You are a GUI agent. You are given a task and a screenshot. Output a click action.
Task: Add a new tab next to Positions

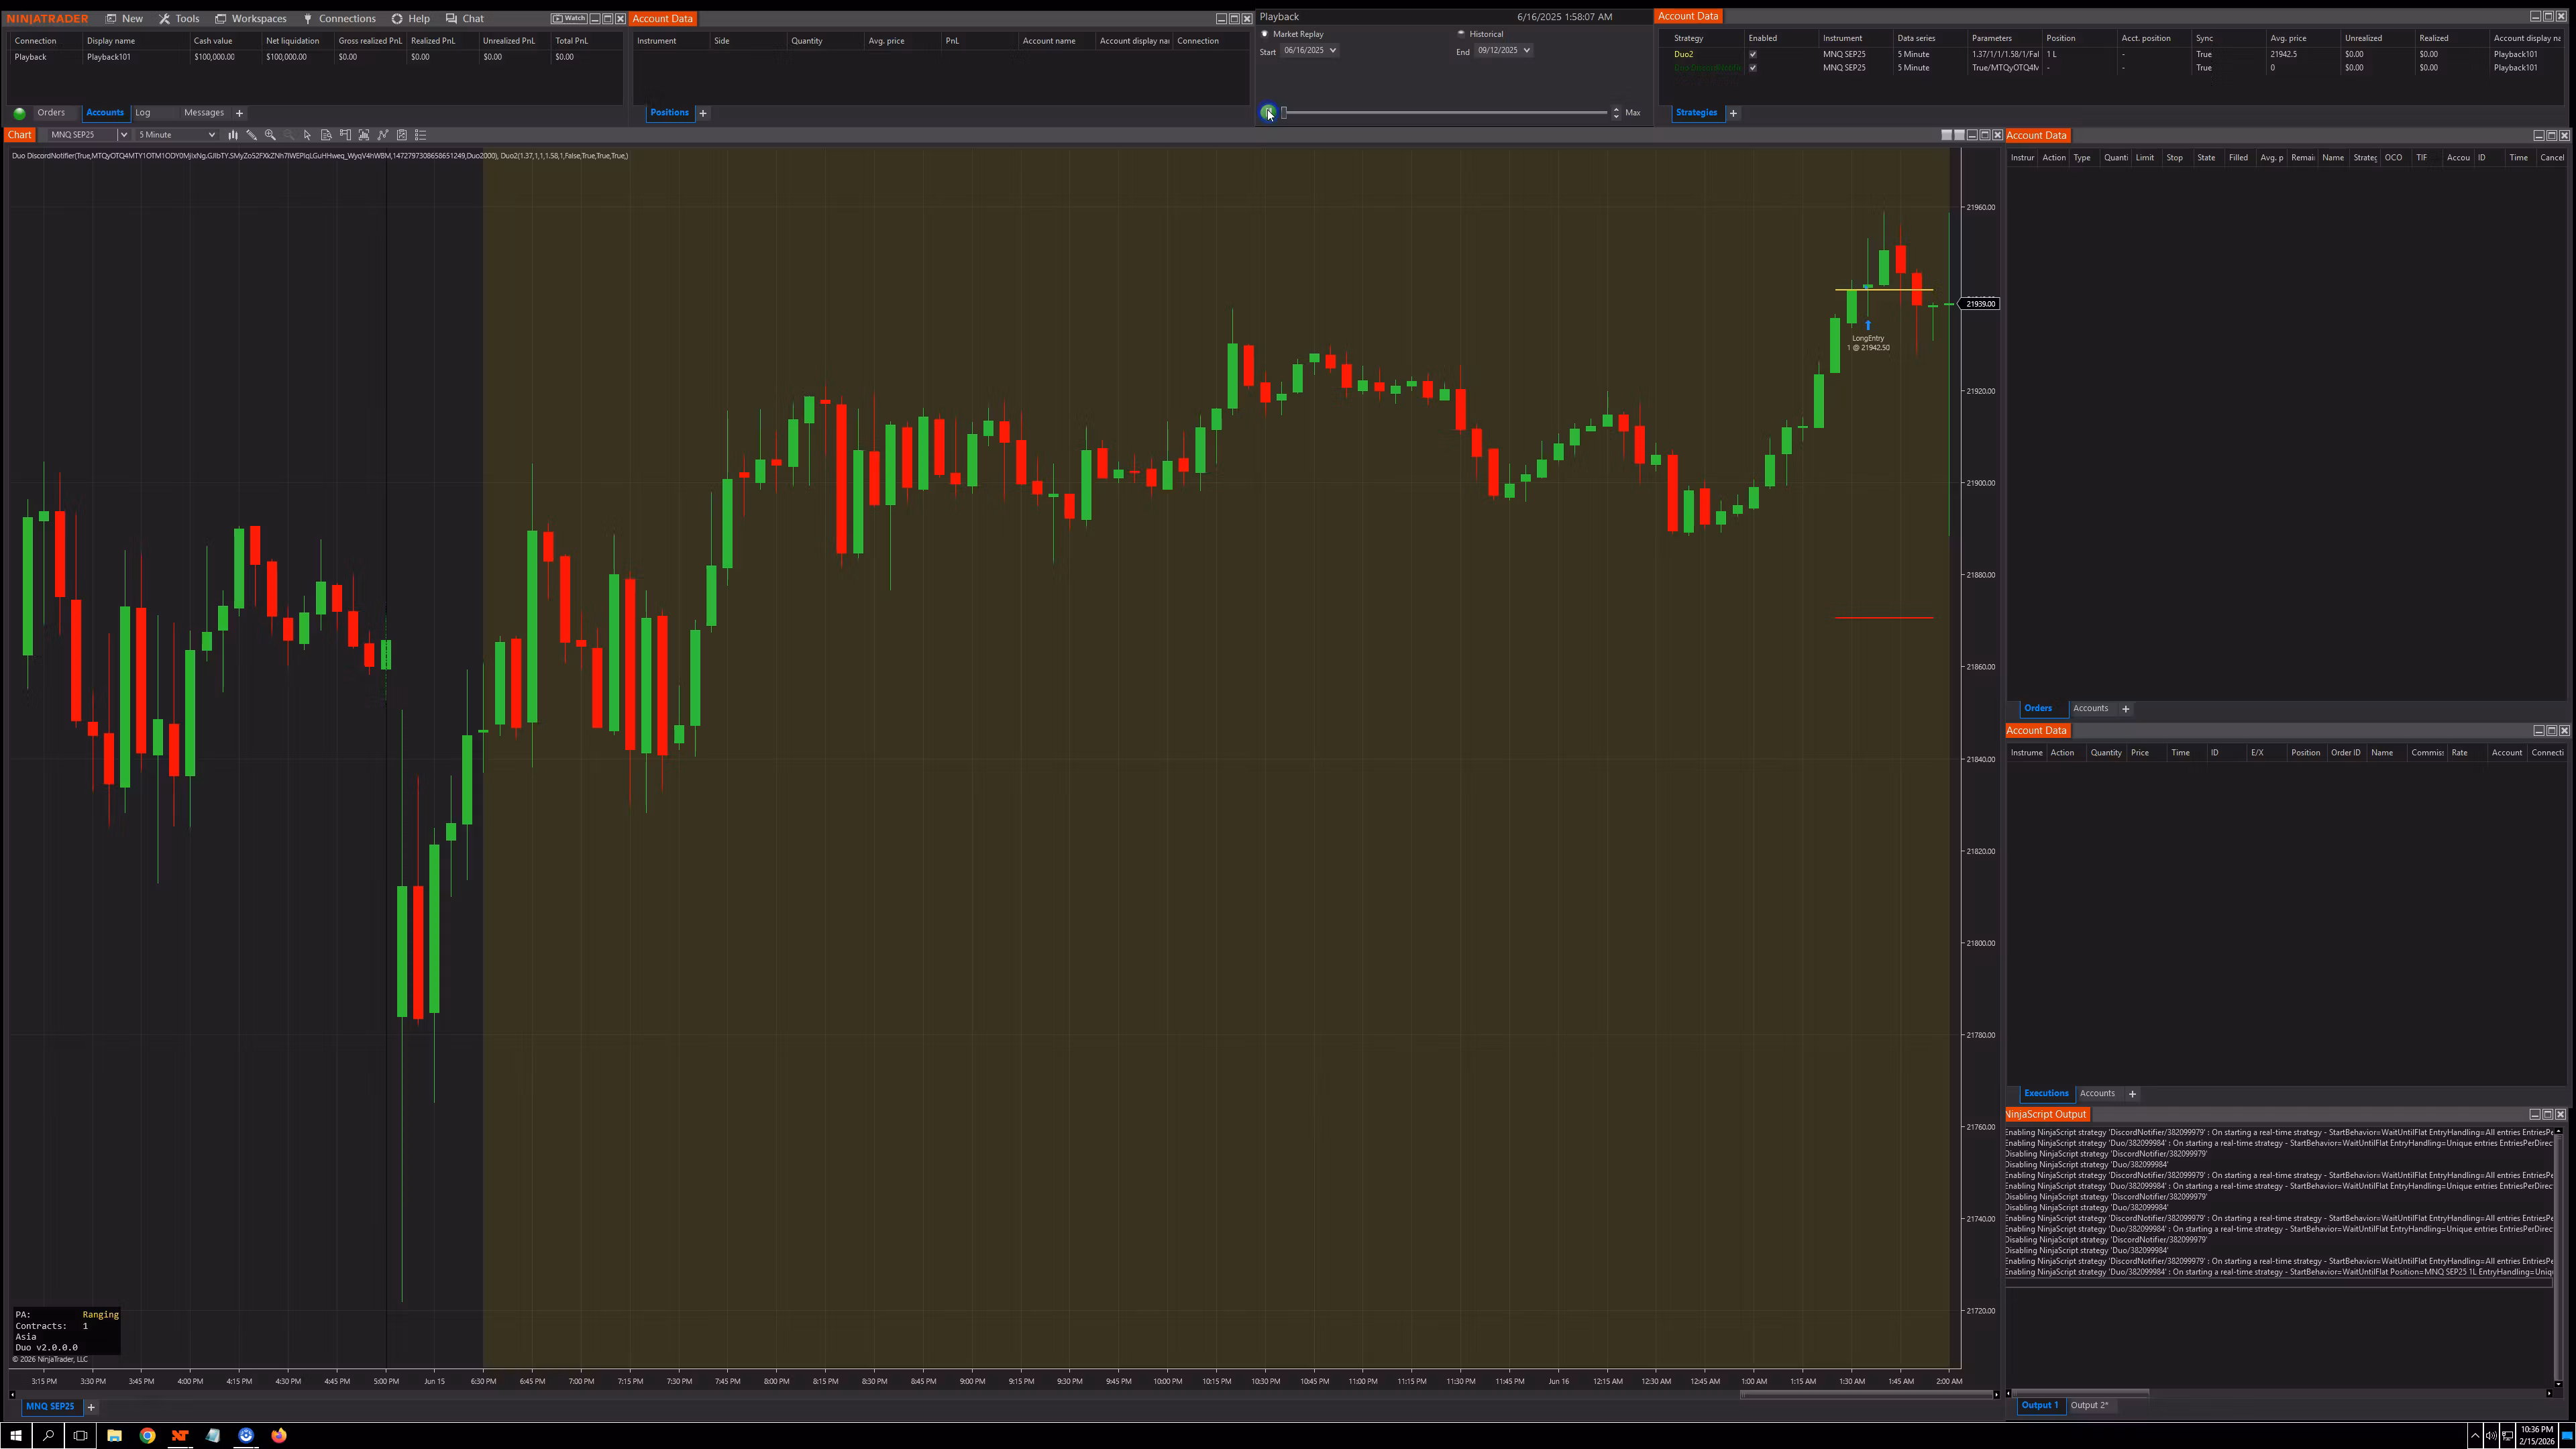(x=703, y=113)
